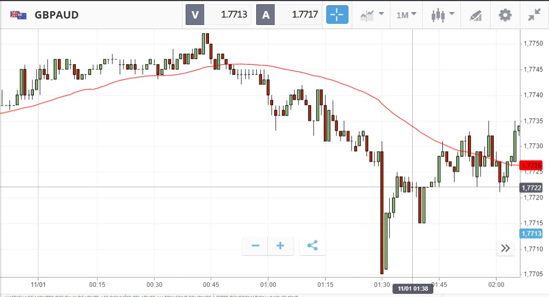This screenshot has width=549, height=297.
Task: Click the GBPAUD flag icon
Action: pyautogui.click(x=19, y=15)
